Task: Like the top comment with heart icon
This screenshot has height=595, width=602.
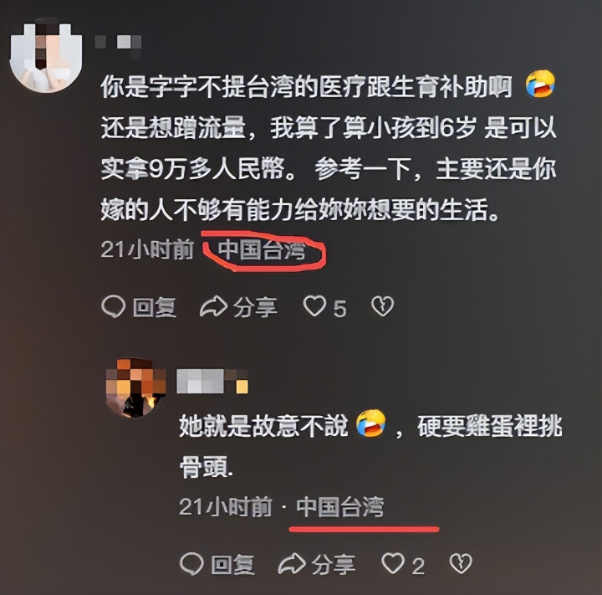Action: coord(315,306)
